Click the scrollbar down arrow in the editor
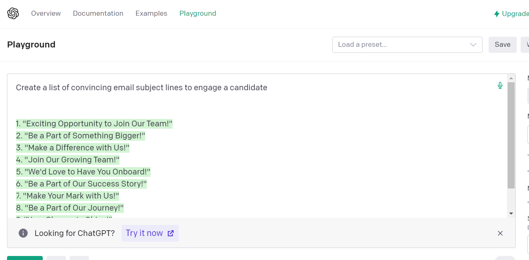Image resolution: width=529 pixels, height=260 pixels. 511,214
